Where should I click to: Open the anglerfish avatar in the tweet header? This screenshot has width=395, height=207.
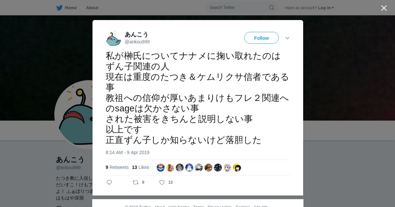[x=114, y=38]
